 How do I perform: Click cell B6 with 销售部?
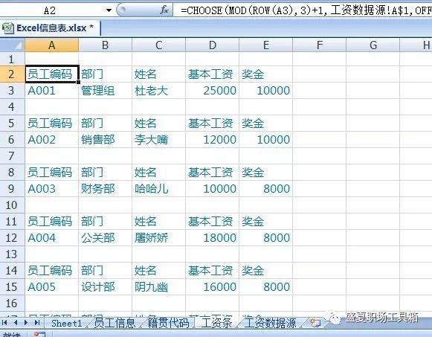[105, 139]
